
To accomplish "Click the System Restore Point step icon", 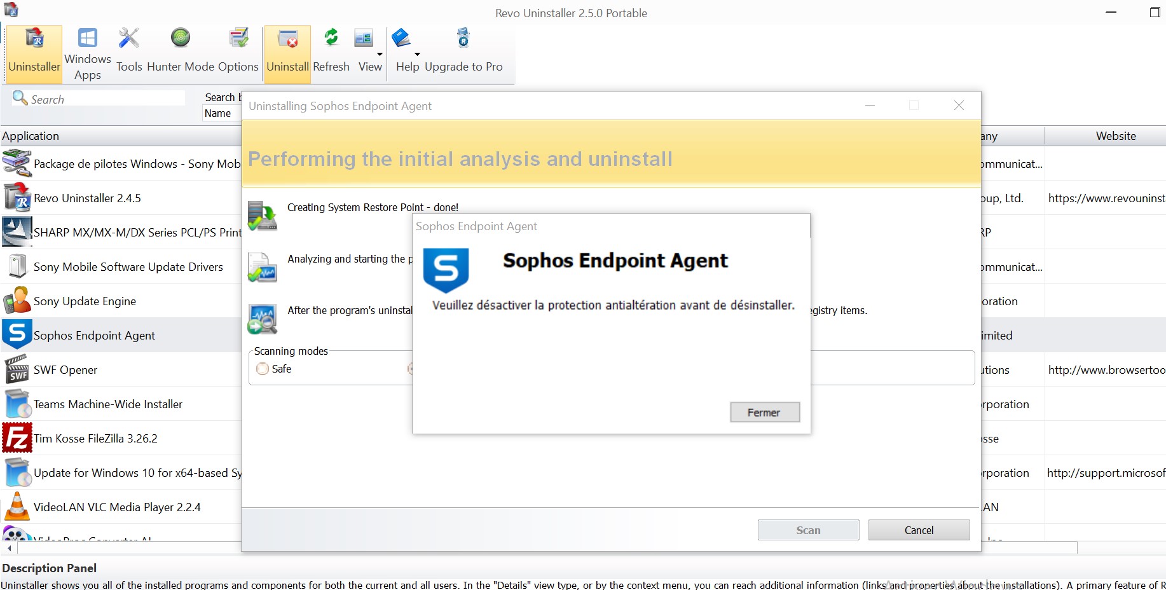I will (x=262, y=216).
